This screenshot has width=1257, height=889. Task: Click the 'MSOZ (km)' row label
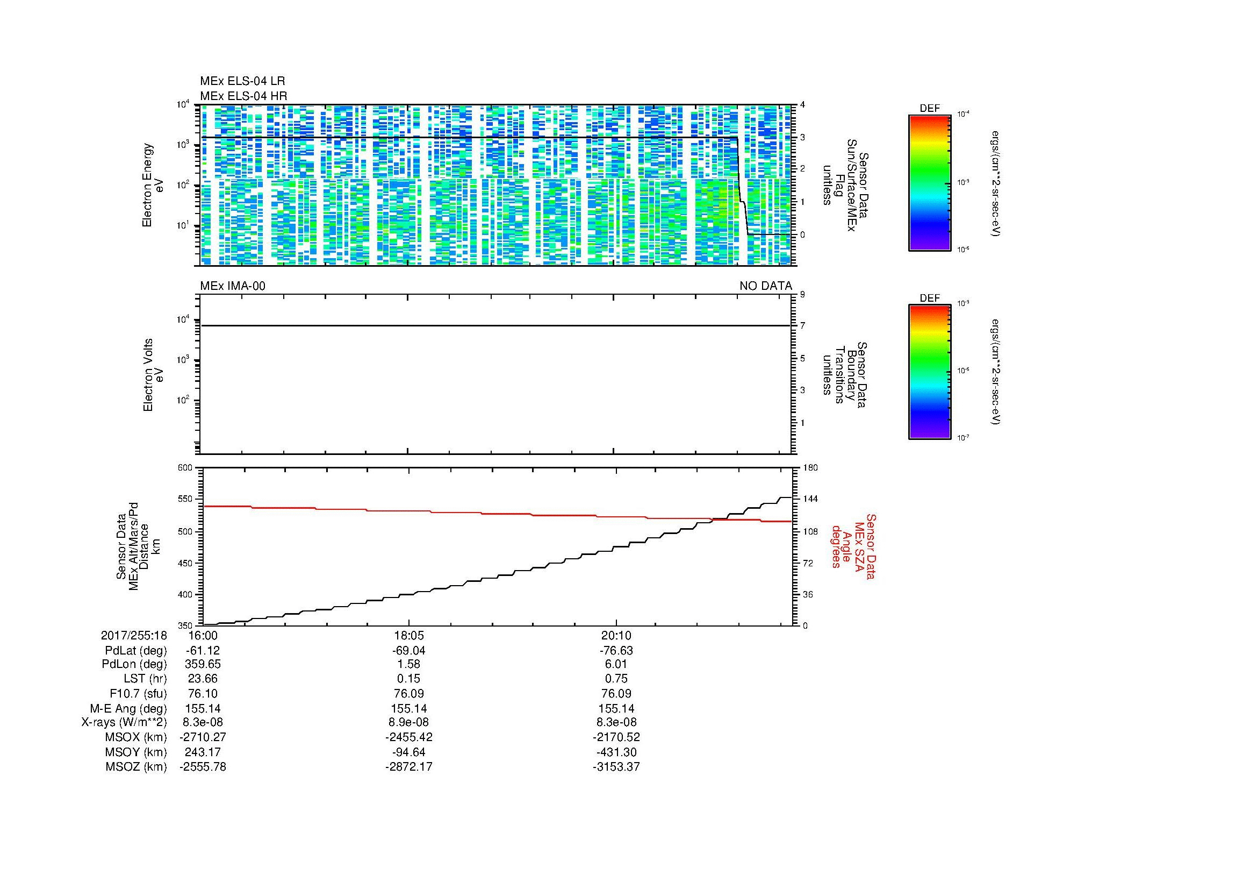[x=137, y=767]
